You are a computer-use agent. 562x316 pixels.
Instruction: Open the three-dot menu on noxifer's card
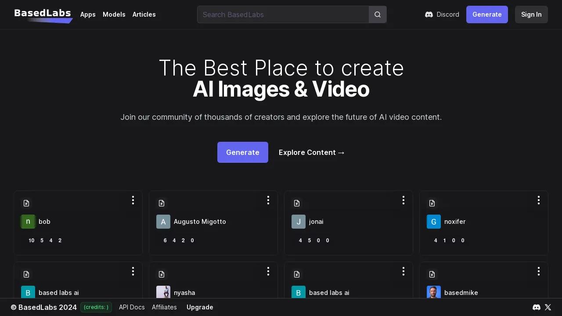click(x=539, y=200)
